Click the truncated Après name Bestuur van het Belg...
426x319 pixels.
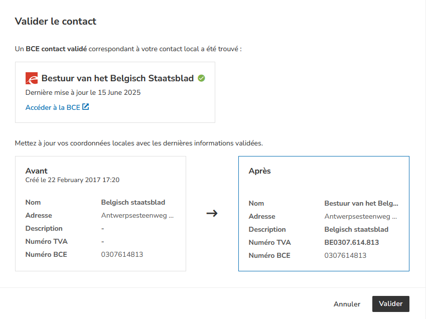tap(361, 203)
